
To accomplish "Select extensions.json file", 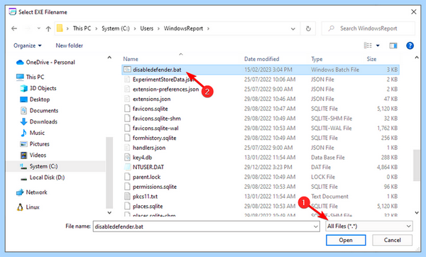I will 261,99.
